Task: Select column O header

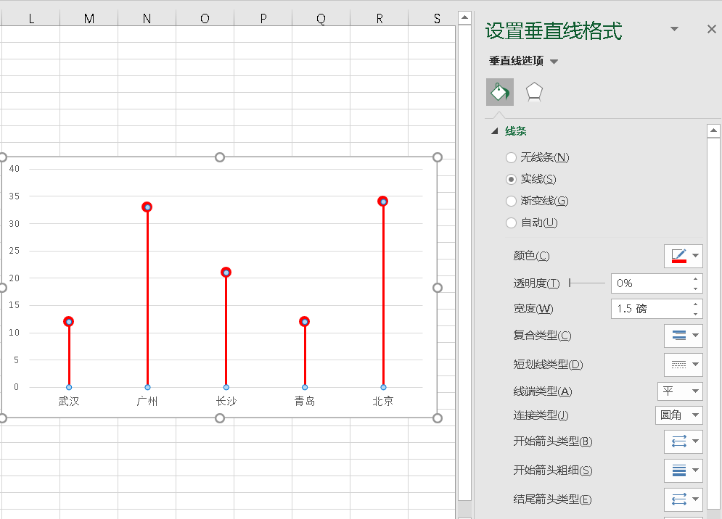Action: click(205, 18)
